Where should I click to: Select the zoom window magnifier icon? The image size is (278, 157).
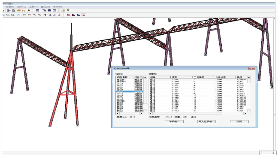13,15
